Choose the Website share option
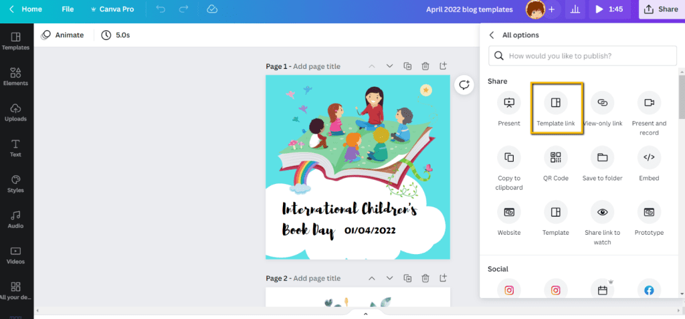The width and height of the screenshot is (685, 319). point(509,219)
